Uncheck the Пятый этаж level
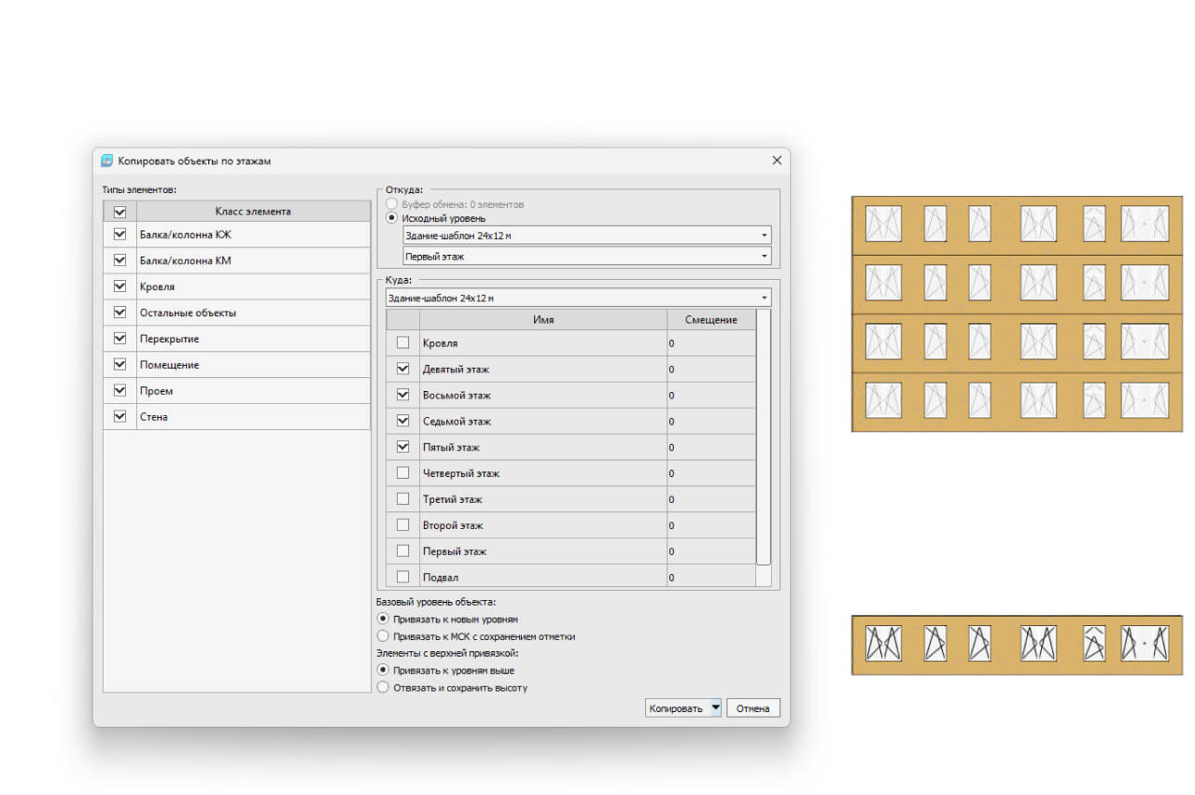 403,448
